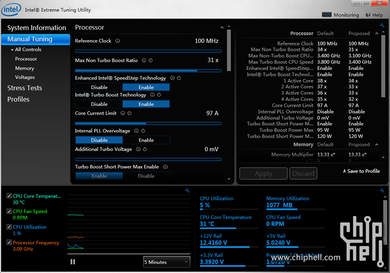The image size is (390, 273).
Task: Open the Voltages sub-item in sidebar
Action: coord(25,77)
